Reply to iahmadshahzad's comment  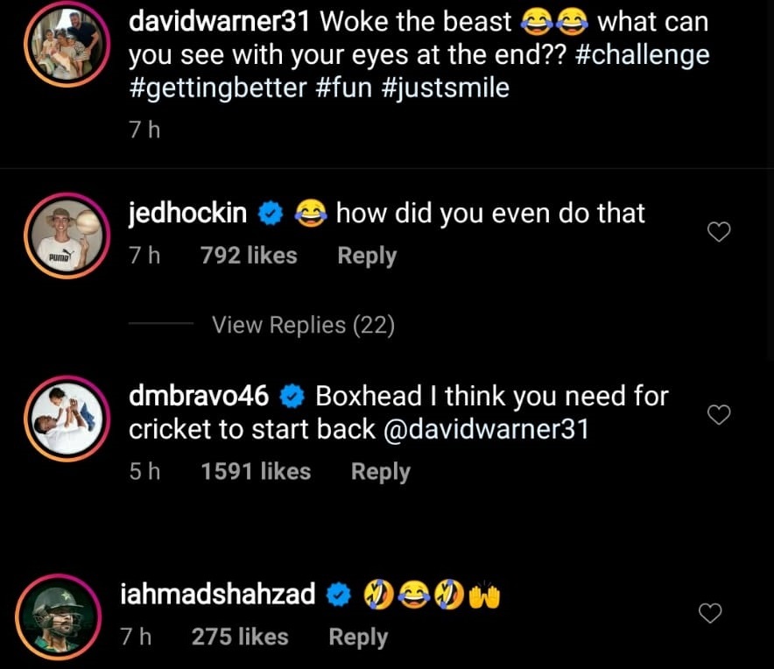(x=357, y=637)
